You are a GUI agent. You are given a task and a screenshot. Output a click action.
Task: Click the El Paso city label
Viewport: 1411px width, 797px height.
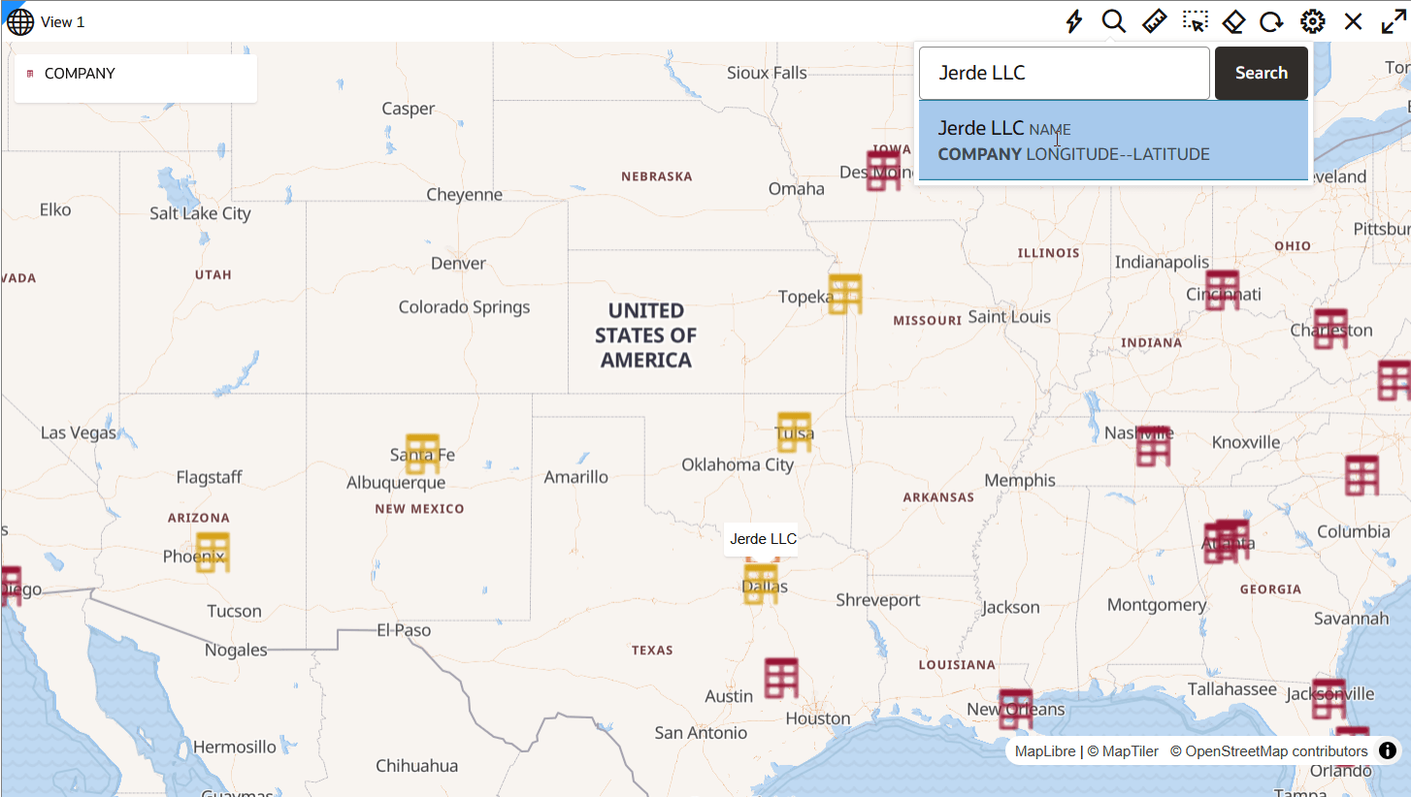click(x=404, y=630)
